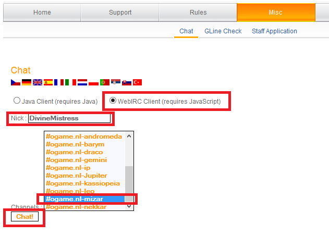The image size is (329, 248).
Task: Select the WebIRC Client radio button
Action: click(x=113, y=101)
